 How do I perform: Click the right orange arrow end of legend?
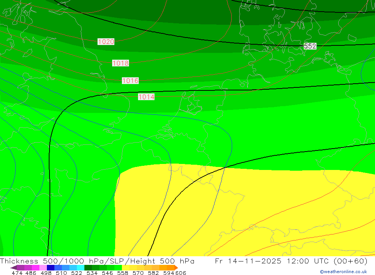[176, 267]
